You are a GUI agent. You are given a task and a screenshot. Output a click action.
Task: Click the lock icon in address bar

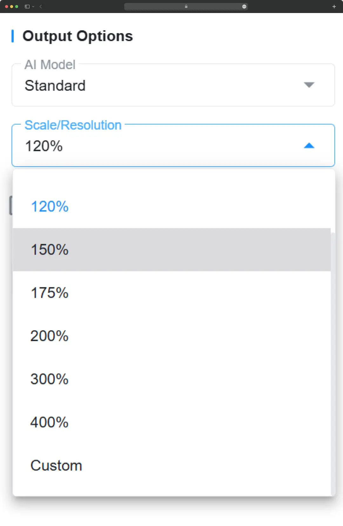[186, 6]
